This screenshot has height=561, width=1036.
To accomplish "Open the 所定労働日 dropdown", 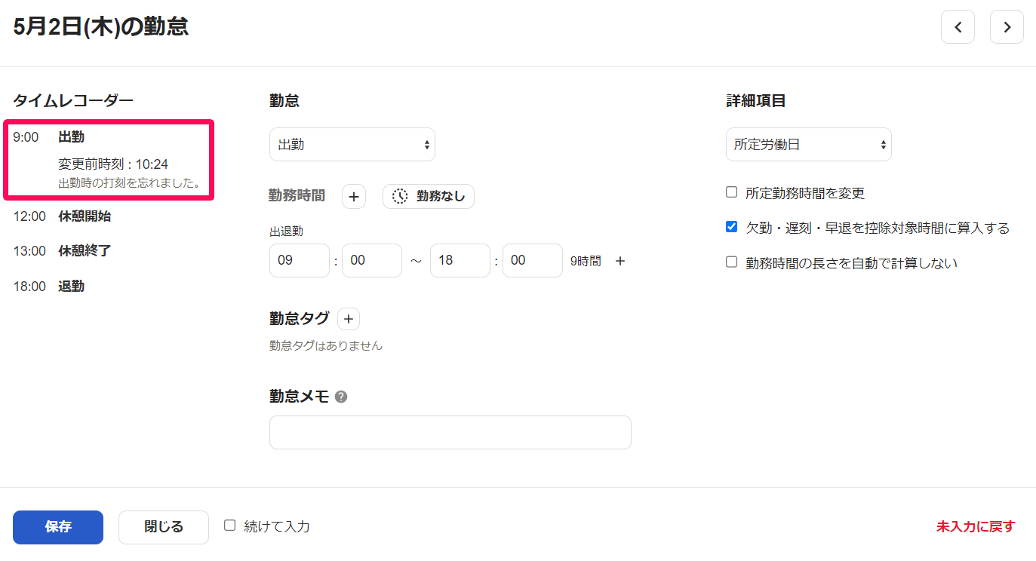I will tap(809, 144).
